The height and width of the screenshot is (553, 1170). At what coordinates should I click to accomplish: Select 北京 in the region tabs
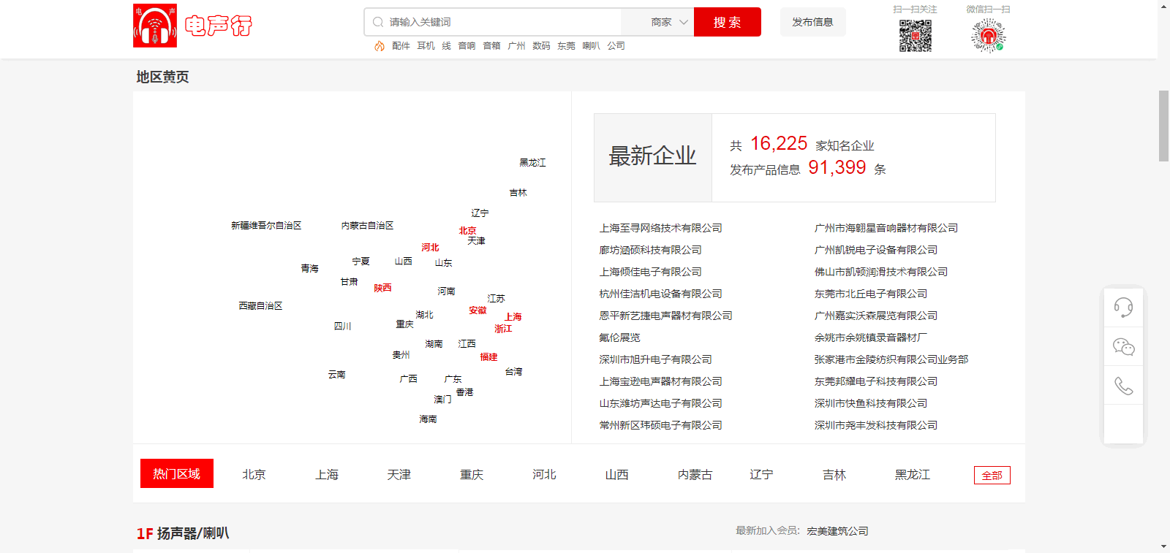(x=254, y=475)
